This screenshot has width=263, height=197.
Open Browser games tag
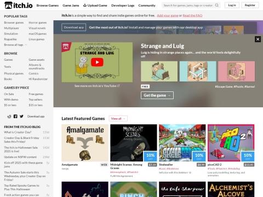tap(14, 22)
